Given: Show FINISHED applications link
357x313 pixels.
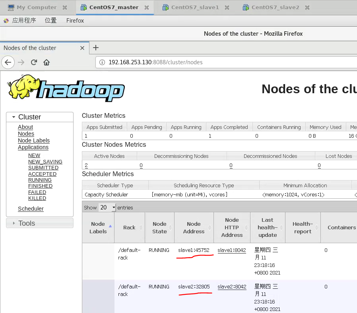Looking at the screenshot, I should pyautogui.click(x=40, y=186).
